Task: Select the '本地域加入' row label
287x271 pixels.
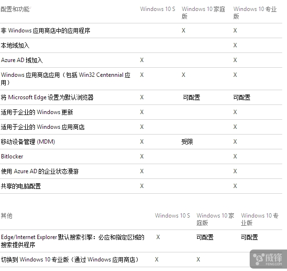Action: coord(15,45)
